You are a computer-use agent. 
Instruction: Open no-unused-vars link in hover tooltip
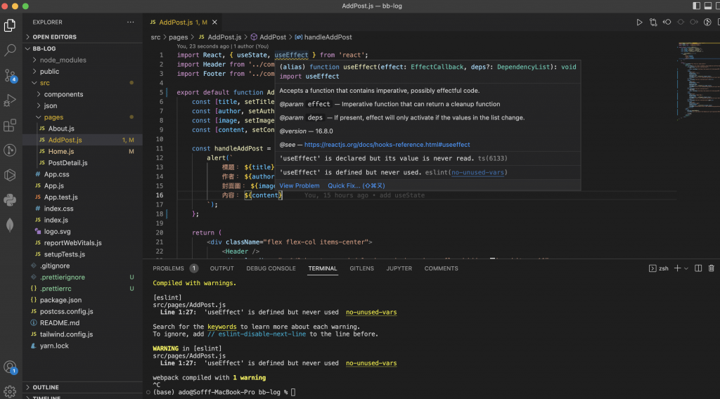(x=477, y=172)
